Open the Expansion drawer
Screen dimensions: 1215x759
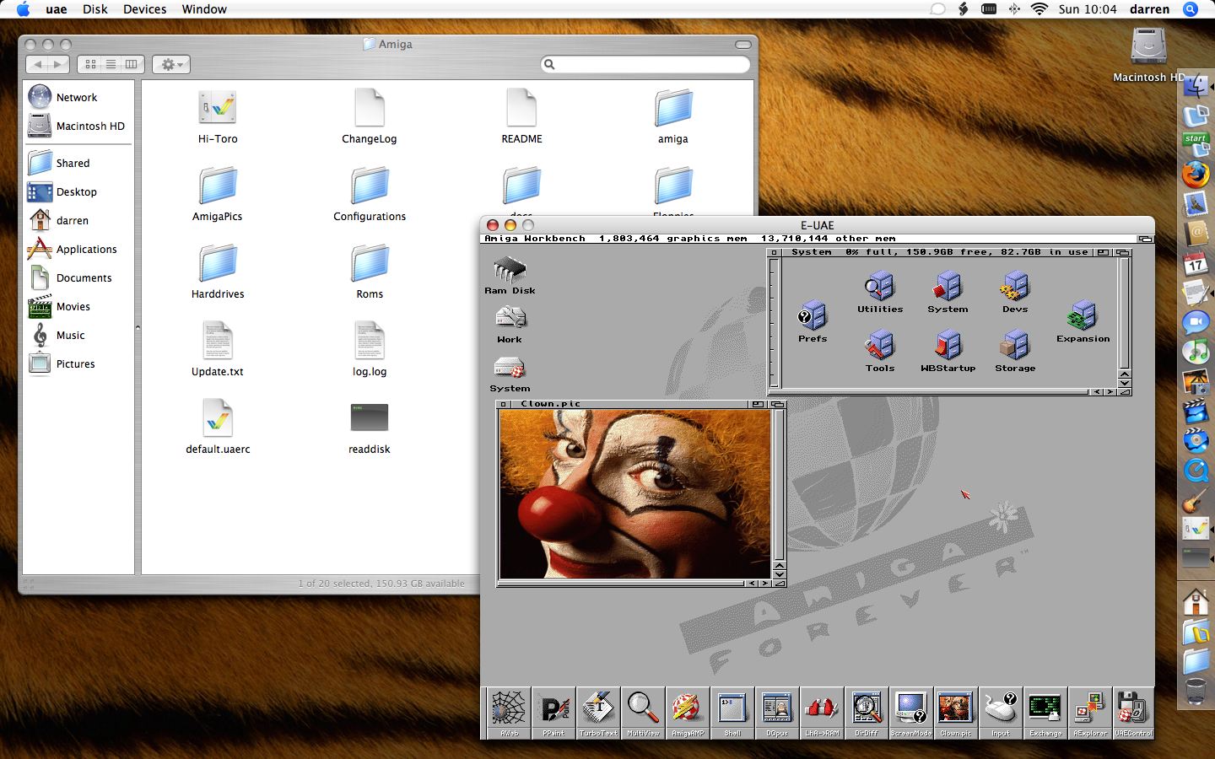(x=1083, y=321)
